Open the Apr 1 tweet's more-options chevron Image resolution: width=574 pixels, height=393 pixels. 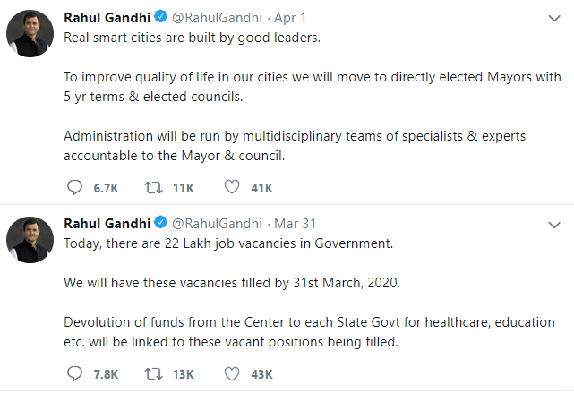coord(554,18)
